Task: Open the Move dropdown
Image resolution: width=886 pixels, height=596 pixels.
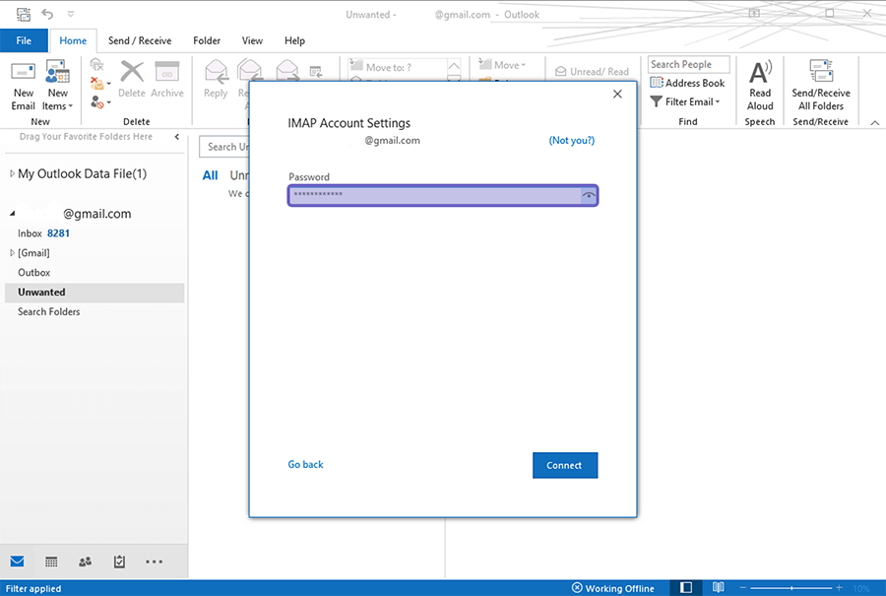Action: coord(502,65)
